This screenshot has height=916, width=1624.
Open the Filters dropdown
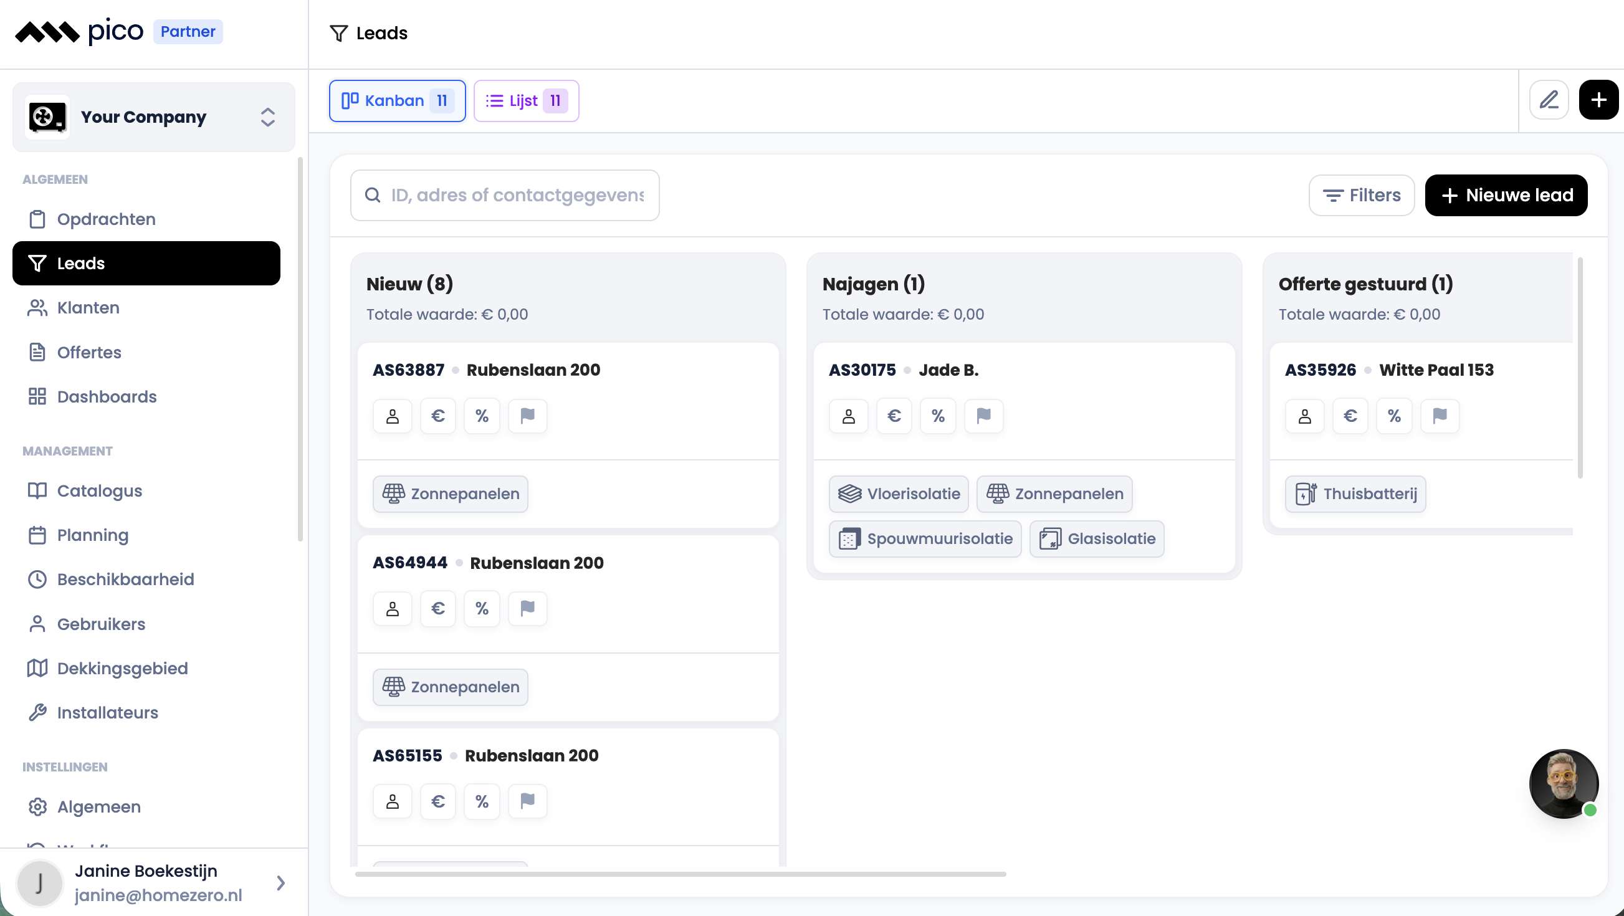tap(1362, 196)
